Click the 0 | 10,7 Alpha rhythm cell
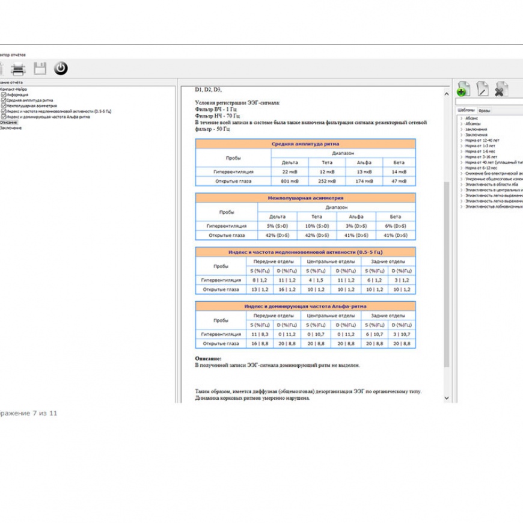The height and width of the screenshot is (523, 523). pos(316,334)
